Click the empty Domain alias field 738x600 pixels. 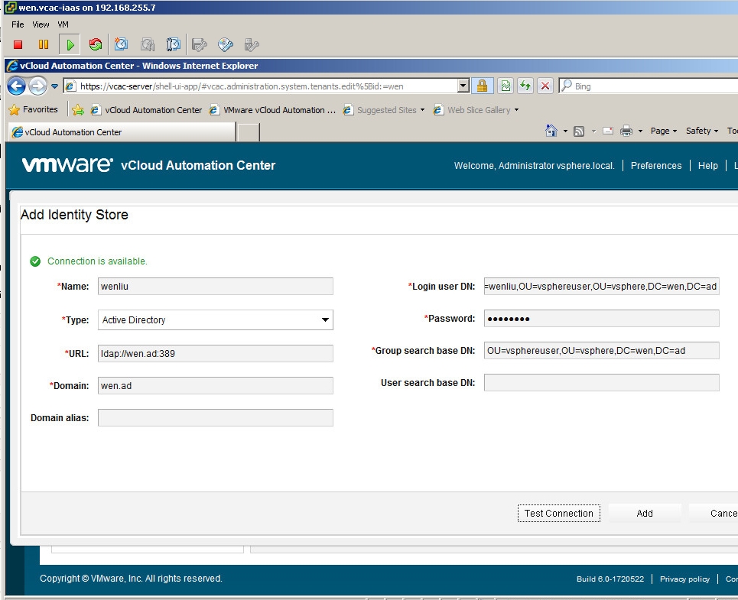click(216, 417)
